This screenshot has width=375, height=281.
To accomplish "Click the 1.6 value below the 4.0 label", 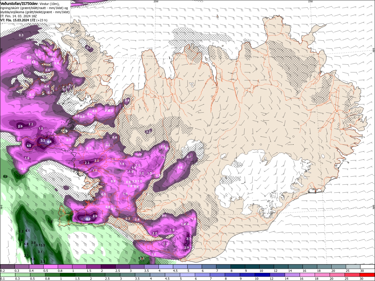I will click(27, 158).
